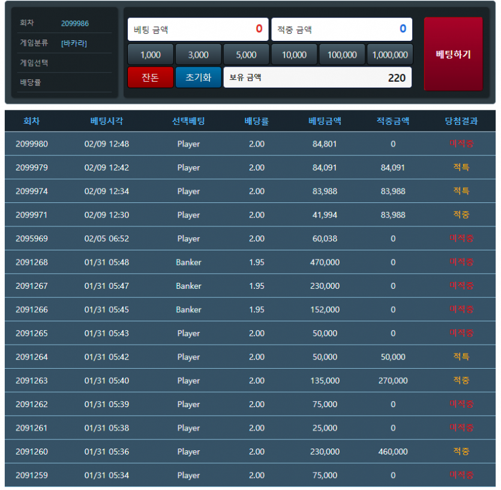The width and height of the screenshot is (501, 490).
Task: Click bet amount 41,994
Action: (x=325, y=215)
